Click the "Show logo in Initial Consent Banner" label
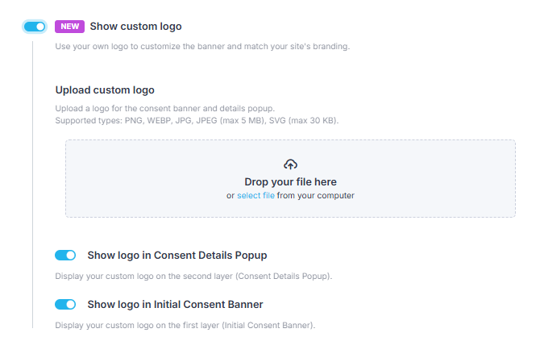Viewport: 544px width, 337px height. coord(175,305)
